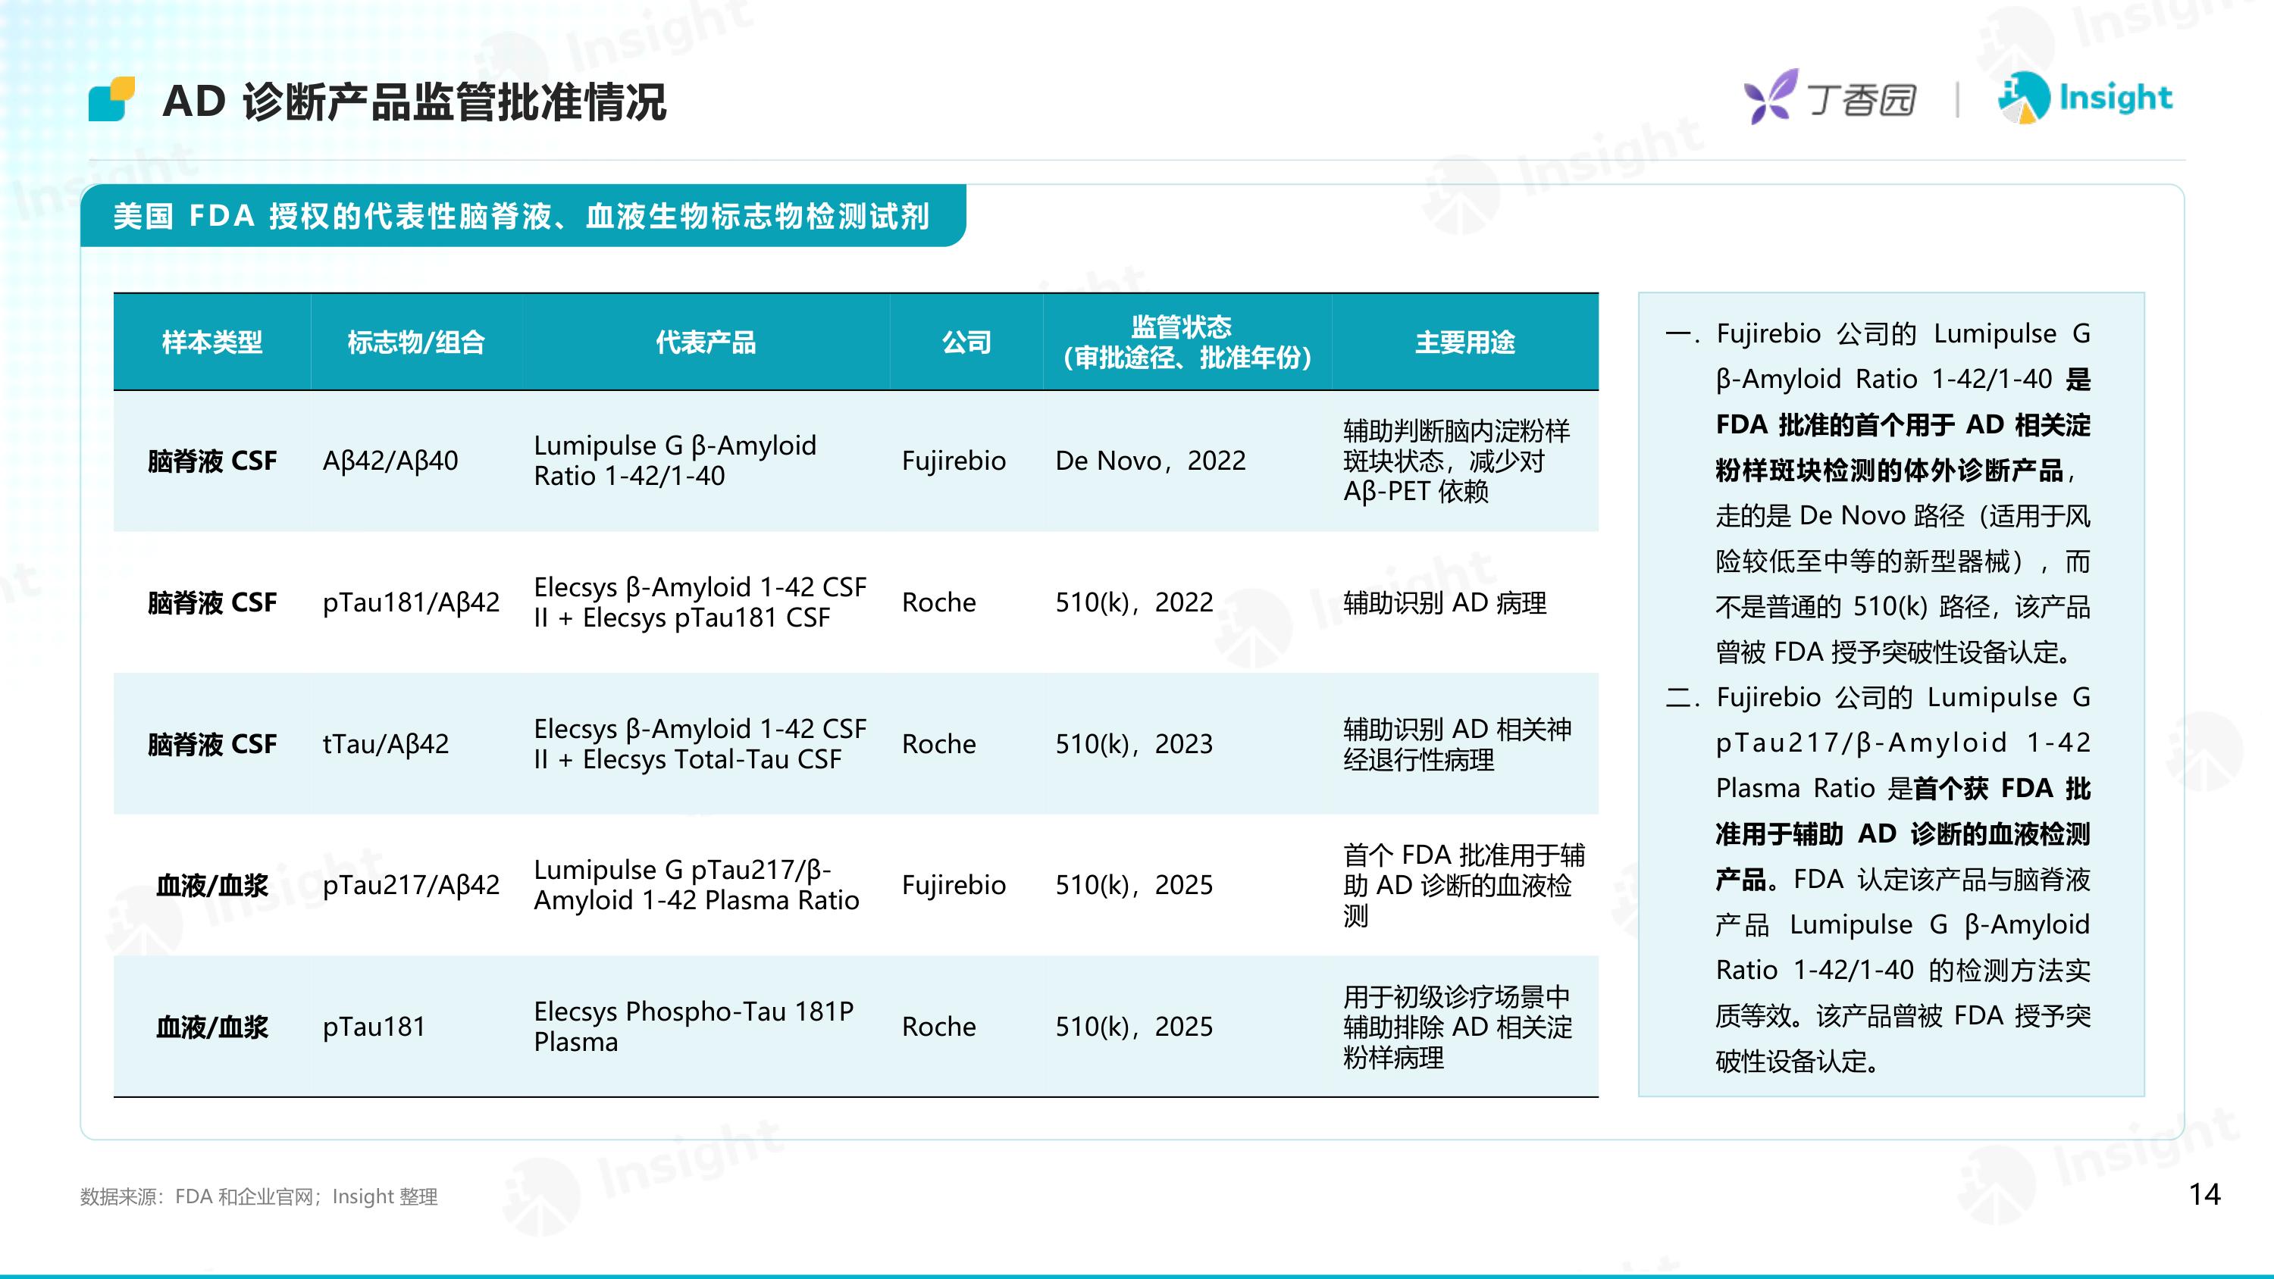Click 脑脊液 CSF in the pTau181/Aβ42 row

click(212, 603)
